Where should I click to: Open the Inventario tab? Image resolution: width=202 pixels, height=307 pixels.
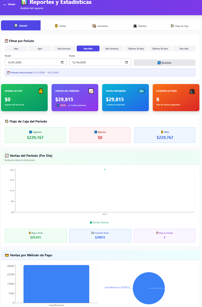pos(100,26)
